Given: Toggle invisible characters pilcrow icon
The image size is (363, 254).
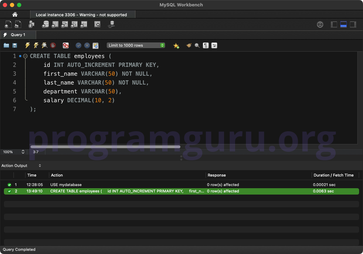Looking at the screenshot, I should pyautogui.click(x=206, y=45).
